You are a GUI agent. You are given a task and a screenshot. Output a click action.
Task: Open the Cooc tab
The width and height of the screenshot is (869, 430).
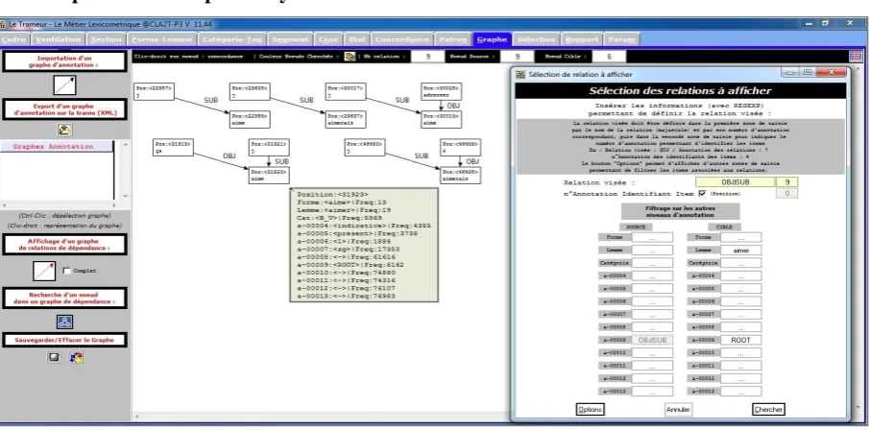(x=328, y=39)
